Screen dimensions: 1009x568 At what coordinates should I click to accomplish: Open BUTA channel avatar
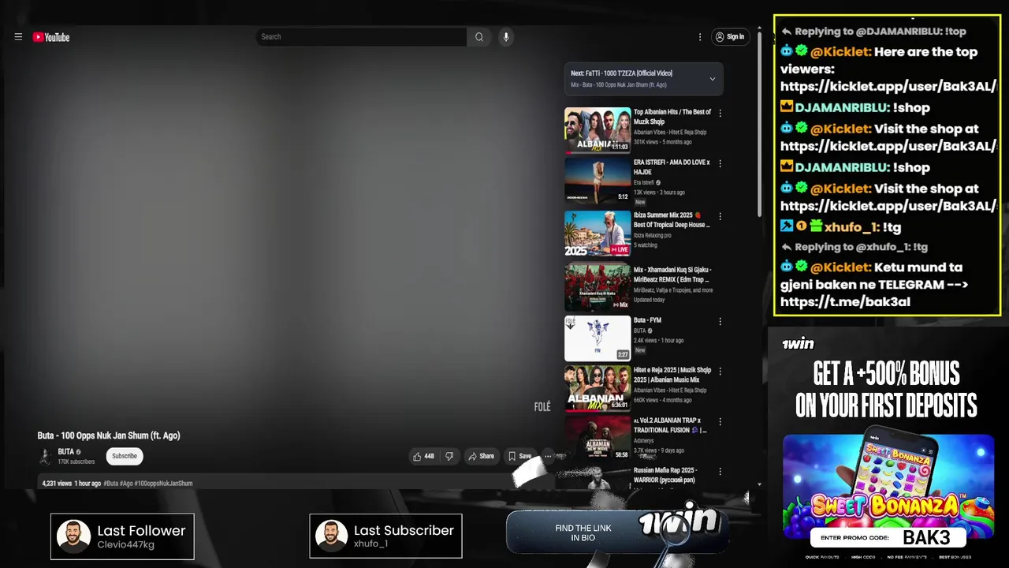pyautogui.click(x=46, y=456)
